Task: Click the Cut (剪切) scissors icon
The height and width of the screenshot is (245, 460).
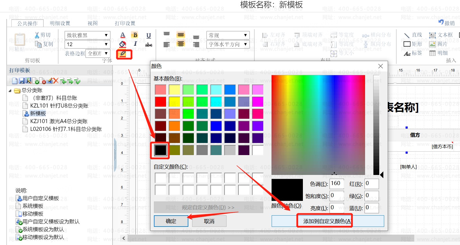Action: pyautogui.click(x=37, y=35)
